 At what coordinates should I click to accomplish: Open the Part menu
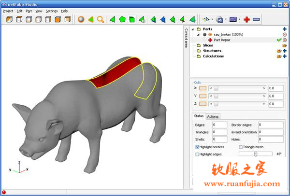click(29, 11)
